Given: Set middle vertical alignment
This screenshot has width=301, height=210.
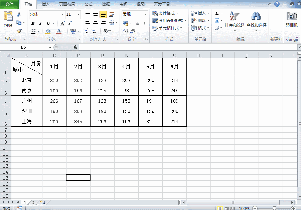Looking at the screenshot, I should pyautogui.click(x=96, y=14).
